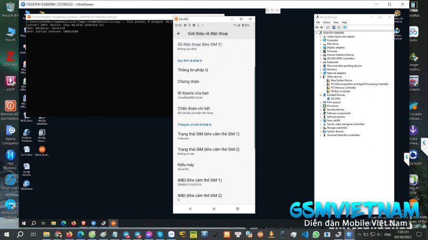Expand the Disk drives node

click(x=321, y=44)
